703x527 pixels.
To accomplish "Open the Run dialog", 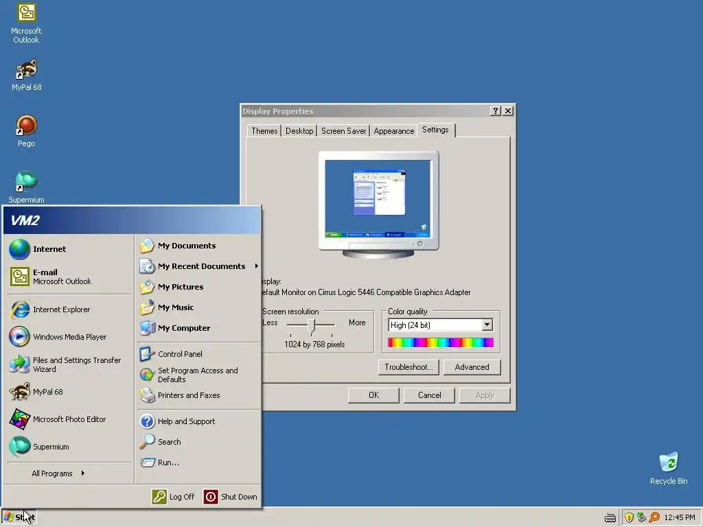I will pyautogui.click(x=198, y=462).
